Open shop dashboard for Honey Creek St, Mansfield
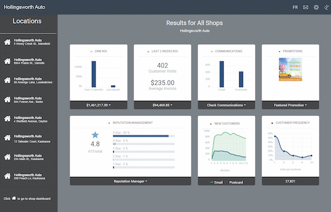Screen dimensions: 331x212 coord(7,42)
